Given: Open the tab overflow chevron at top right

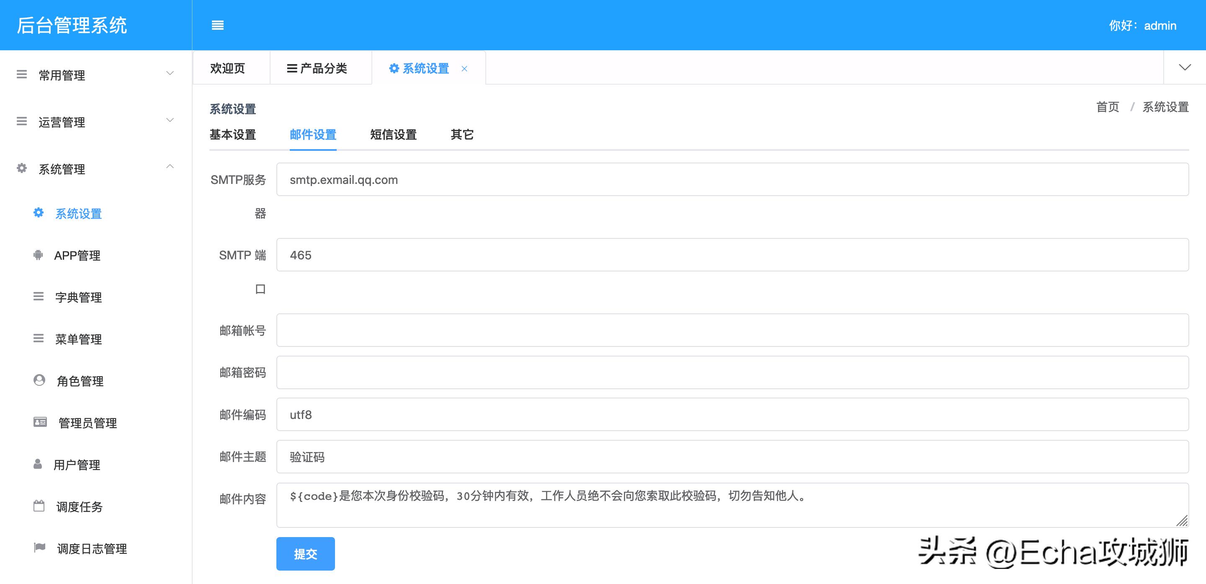Looking at the screenshot, I should pyautogui.click(x=1185, y=67).
